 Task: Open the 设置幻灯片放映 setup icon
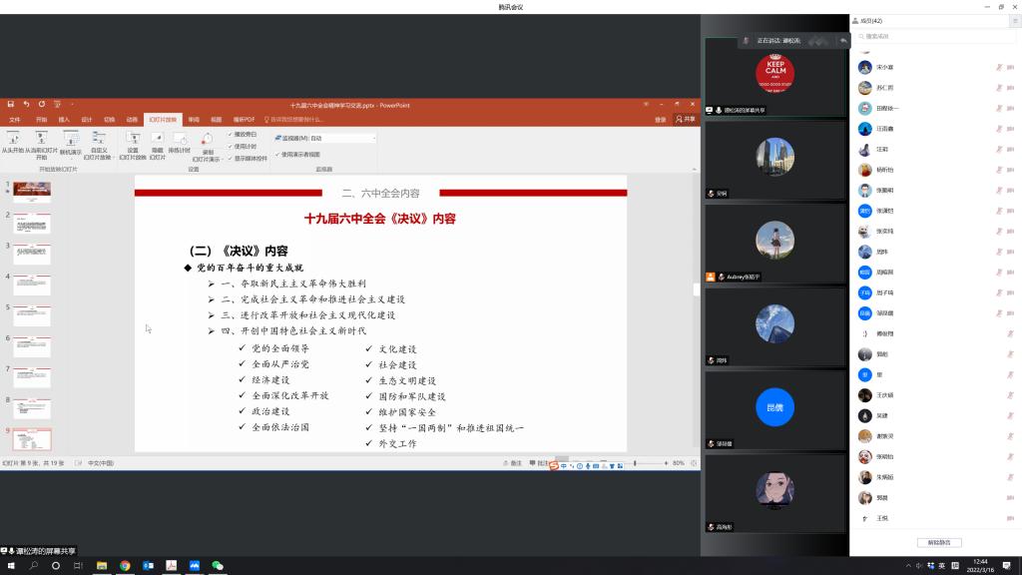coord(133,139)
